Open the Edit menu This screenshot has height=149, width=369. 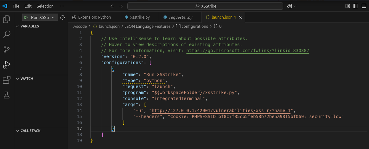(x=28, y=6)
